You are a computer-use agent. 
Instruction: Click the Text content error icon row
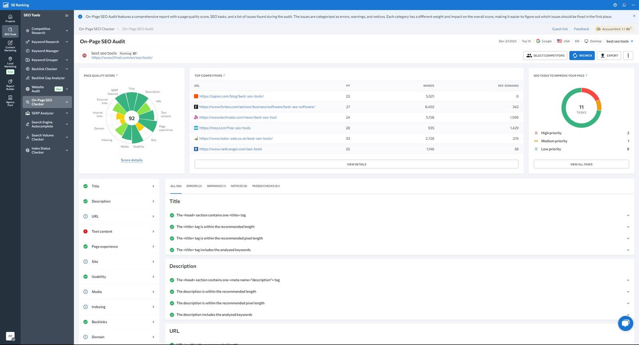(x=119, y=232)
